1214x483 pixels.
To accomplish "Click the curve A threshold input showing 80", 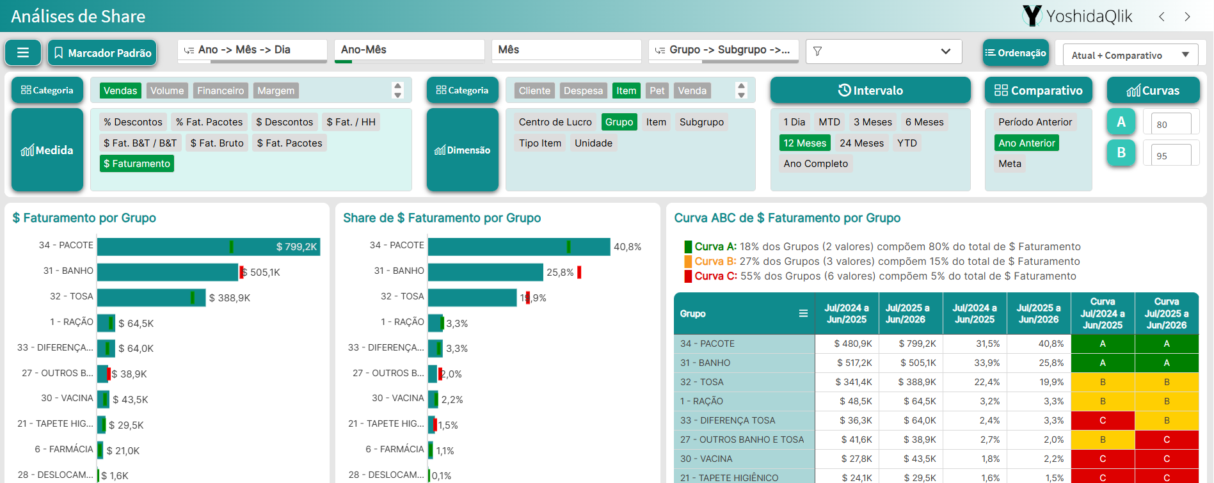I will point(1171,123).
